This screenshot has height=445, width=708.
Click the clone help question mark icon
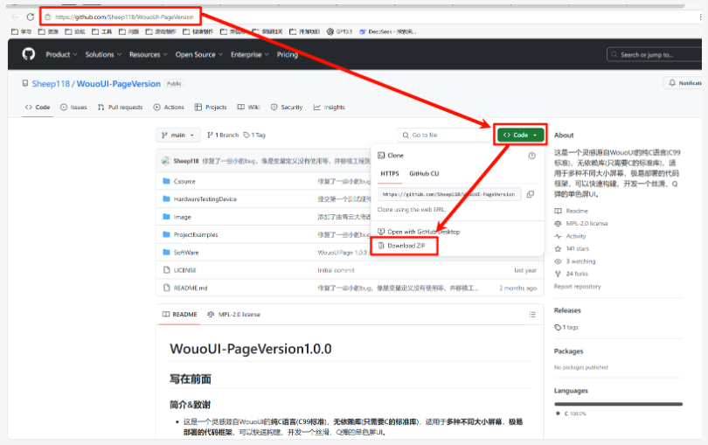pyautogui.click(x=532, y=156)
